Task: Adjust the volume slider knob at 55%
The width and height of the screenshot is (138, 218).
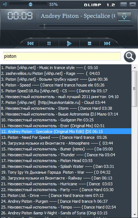Action: [31, 4]
